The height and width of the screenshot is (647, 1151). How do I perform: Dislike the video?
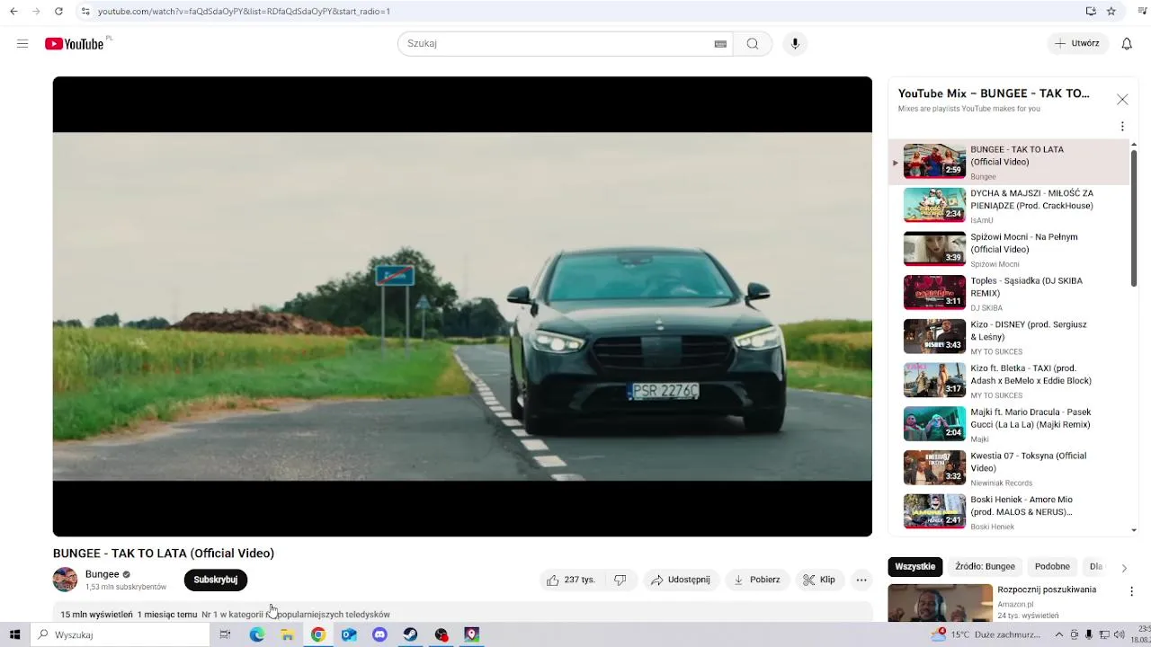click(x=620, y=580)
